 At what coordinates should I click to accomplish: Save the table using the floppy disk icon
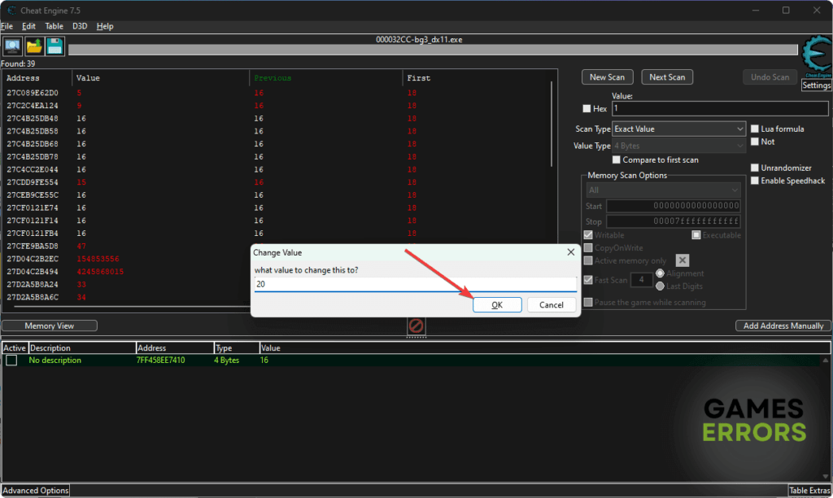click(x=54, y=46)
